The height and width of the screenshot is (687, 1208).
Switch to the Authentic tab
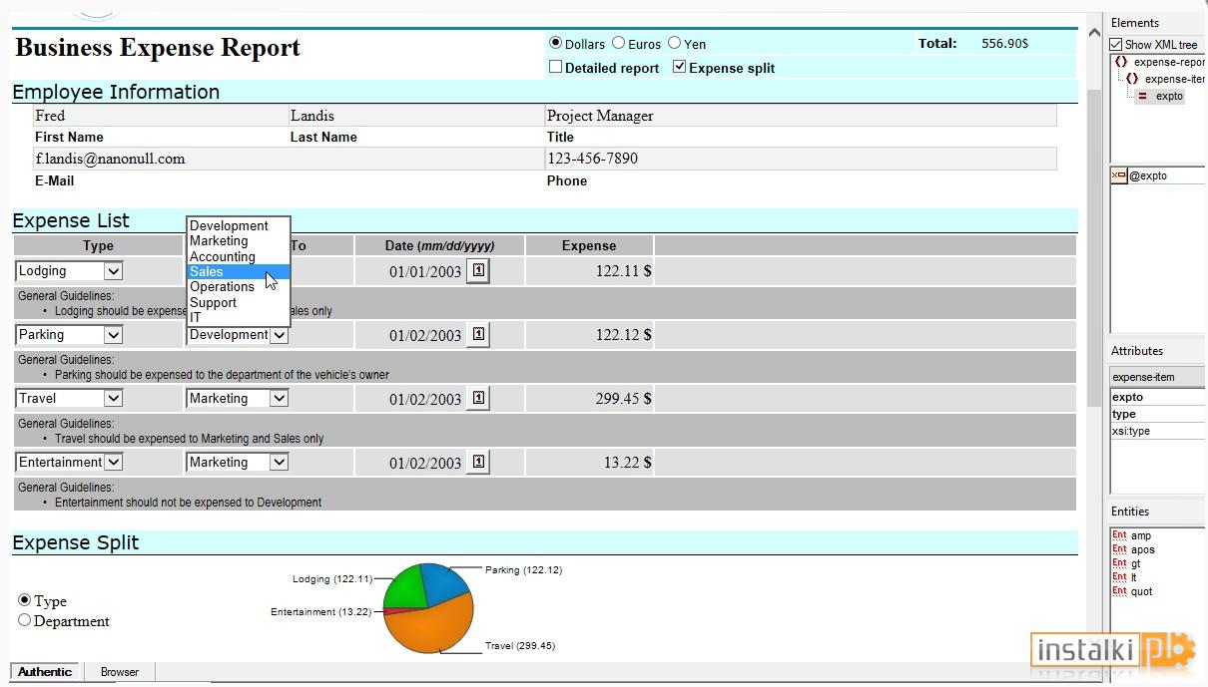coord(46,672)
